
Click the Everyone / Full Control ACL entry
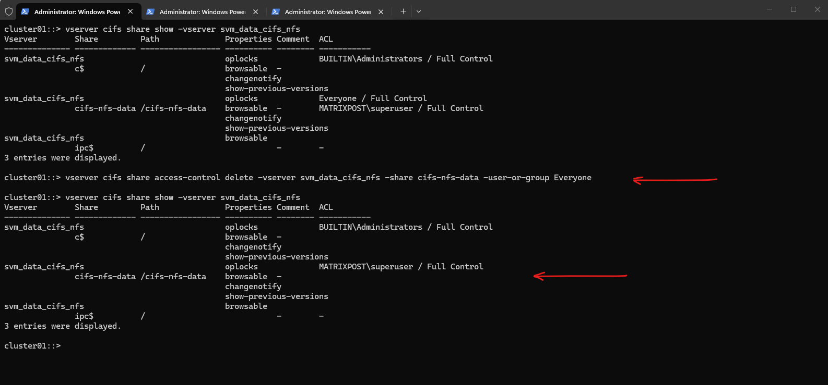(373, 98)
